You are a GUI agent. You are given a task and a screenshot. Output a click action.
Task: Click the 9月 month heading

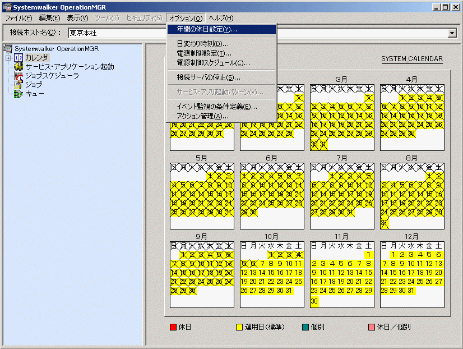pyautogui.click(x=201, y=237)
